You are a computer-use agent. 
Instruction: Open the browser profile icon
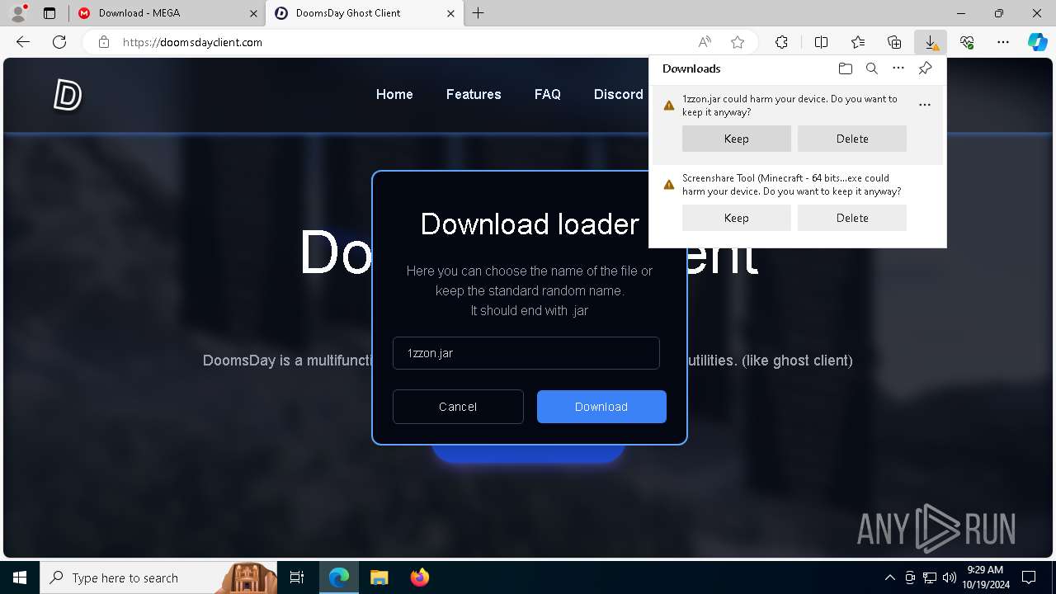(x=18, y=13)
